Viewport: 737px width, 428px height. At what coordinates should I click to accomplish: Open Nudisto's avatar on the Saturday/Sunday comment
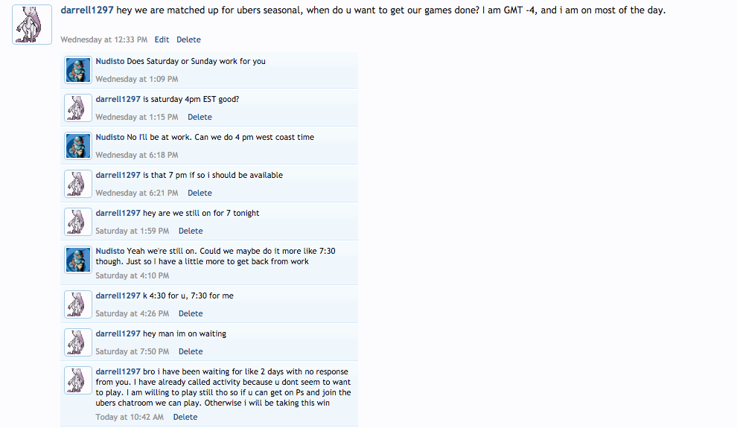pyautogui.click(x=78, y=70)
